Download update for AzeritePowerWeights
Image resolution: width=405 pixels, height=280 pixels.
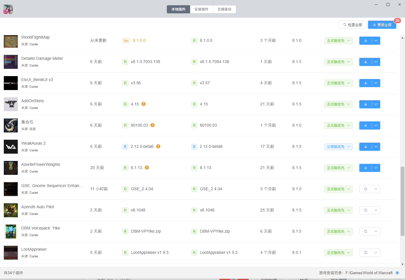[365, 168]
